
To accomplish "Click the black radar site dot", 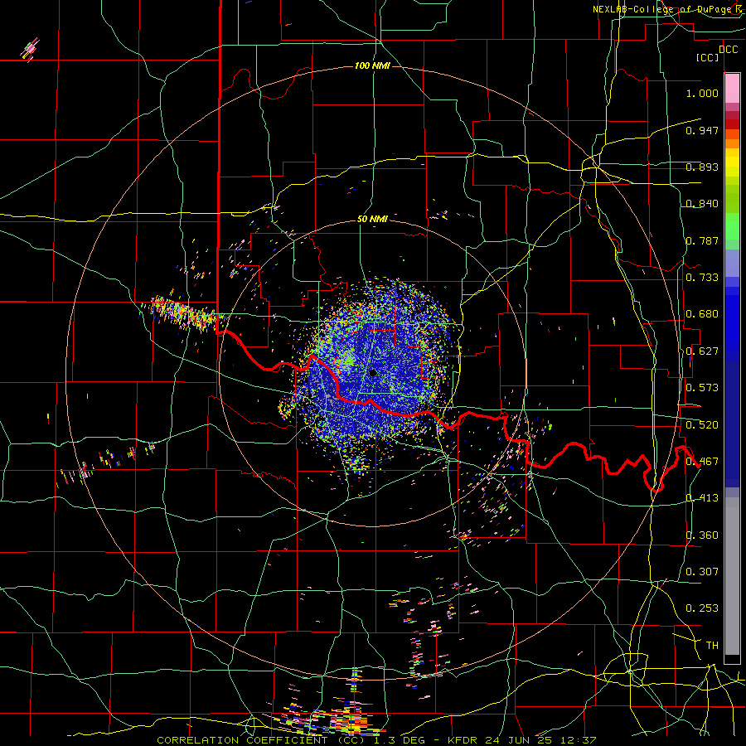I will coord(373,372).
